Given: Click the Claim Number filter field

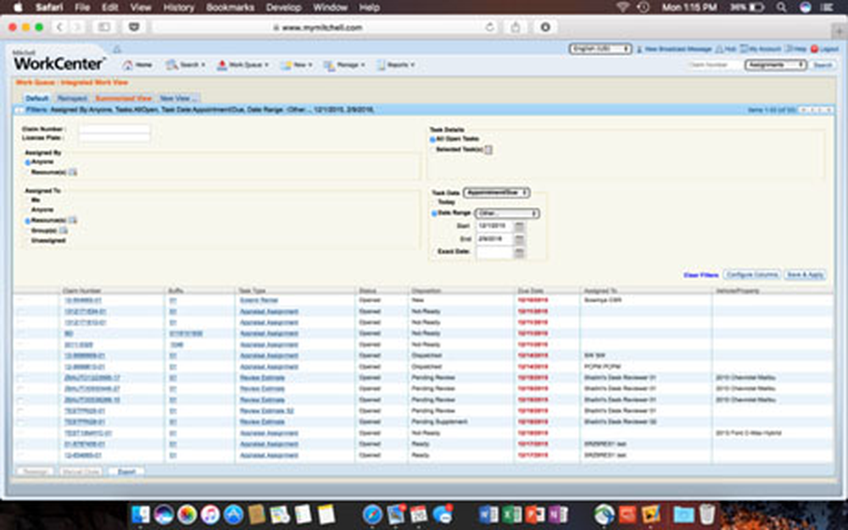Looking at the screenshot, I should [x=114, y=129].
